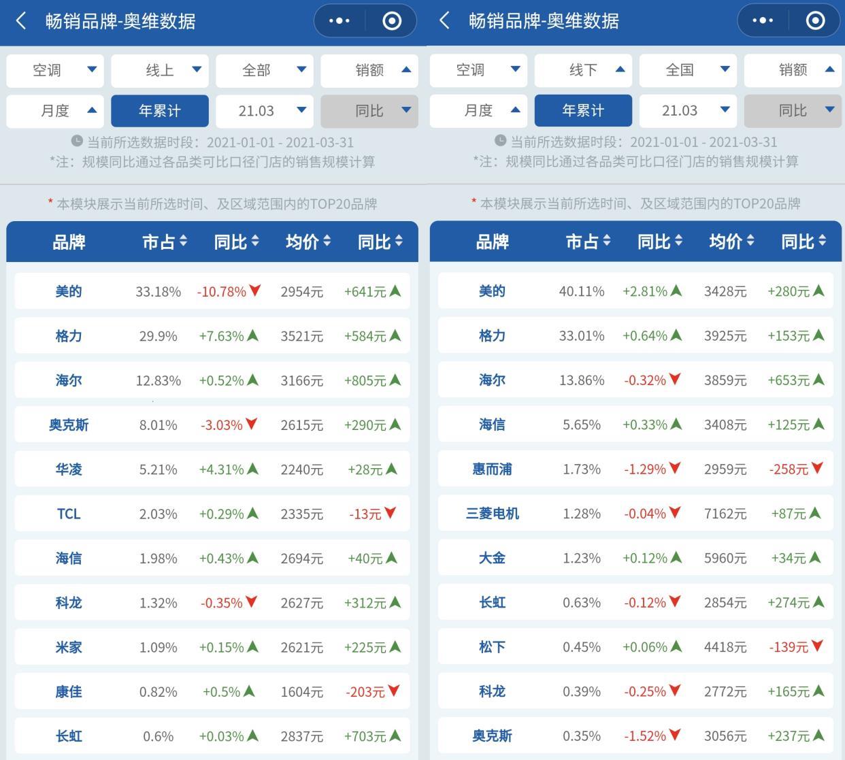
Task: Click 33.18% market share value
Action: 159,292
